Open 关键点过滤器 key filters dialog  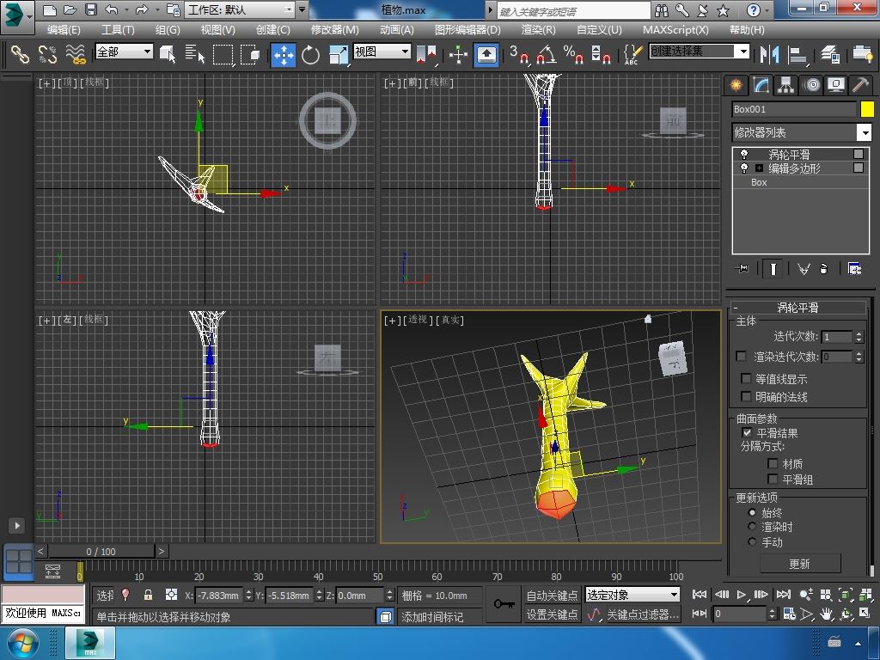coord(643,614)
